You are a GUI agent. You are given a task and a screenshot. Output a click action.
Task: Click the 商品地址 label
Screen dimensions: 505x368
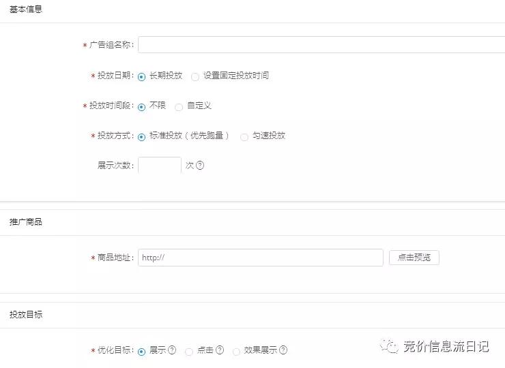(x=115, y=258)
